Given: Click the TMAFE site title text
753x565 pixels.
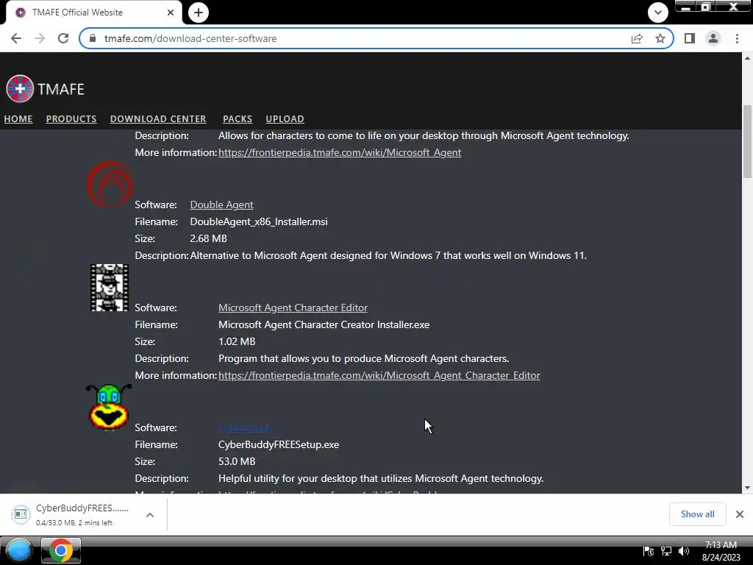Looking at the screenshot, I should click(61, 89).
